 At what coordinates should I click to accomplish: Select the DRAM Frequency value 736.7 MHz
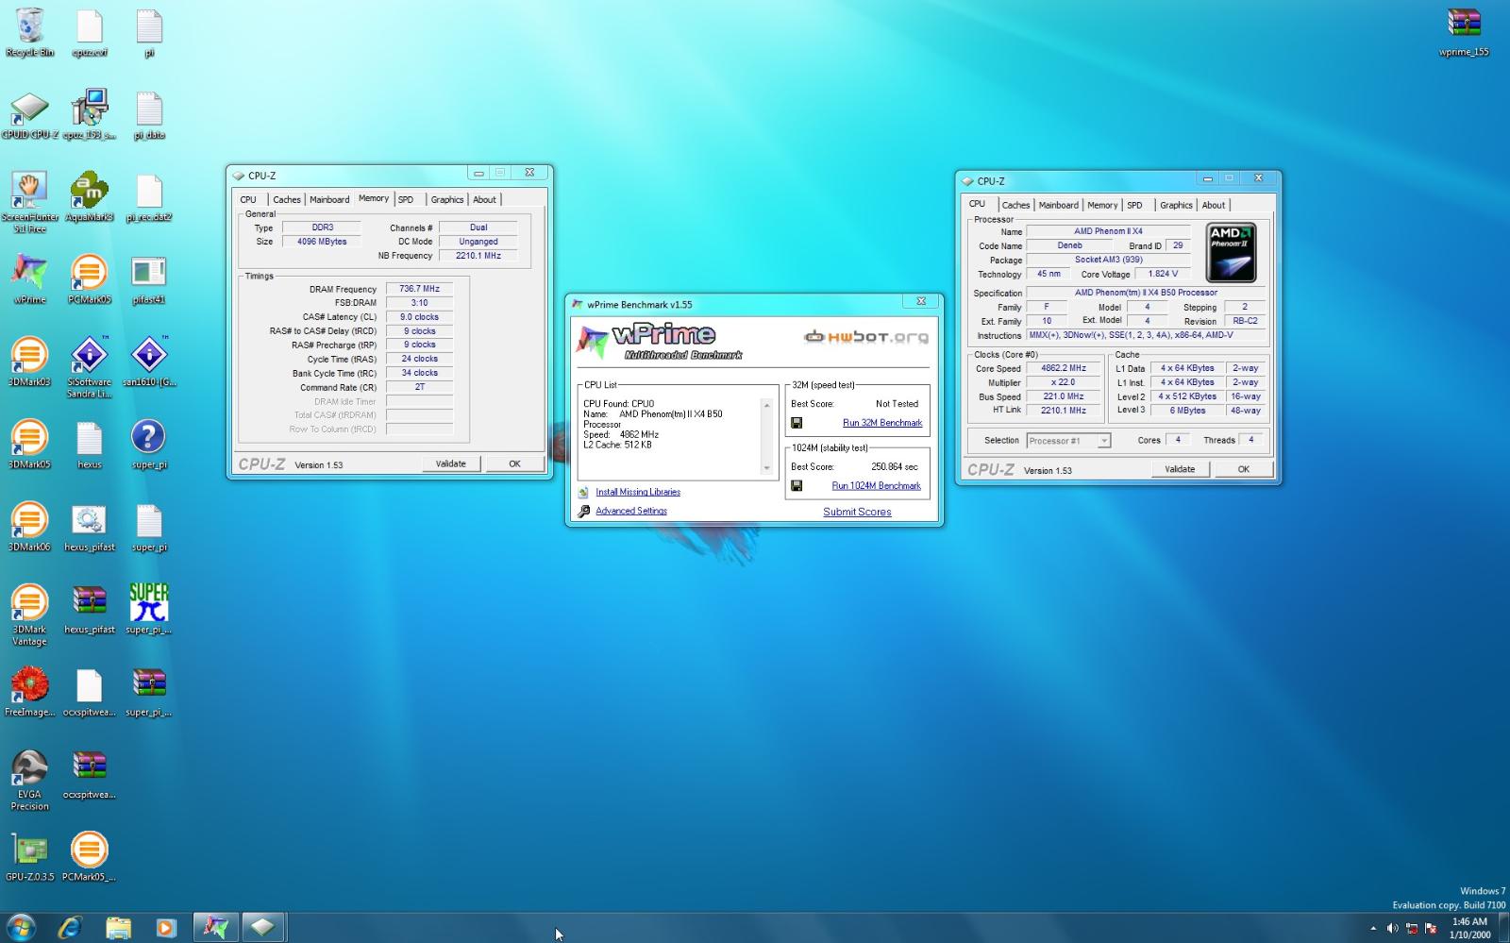(x=419, y=289)
